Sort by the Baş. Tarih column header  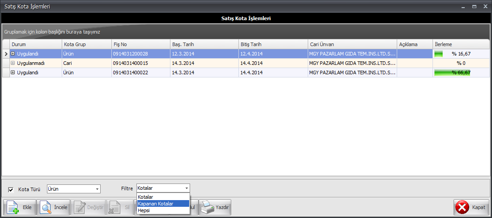click(204, 44)
